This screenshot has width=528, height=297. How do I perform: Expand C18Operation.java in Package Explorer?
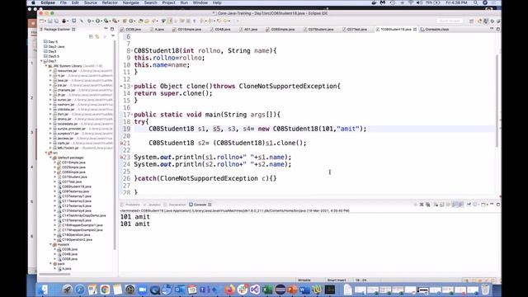[x=55, y=234]
